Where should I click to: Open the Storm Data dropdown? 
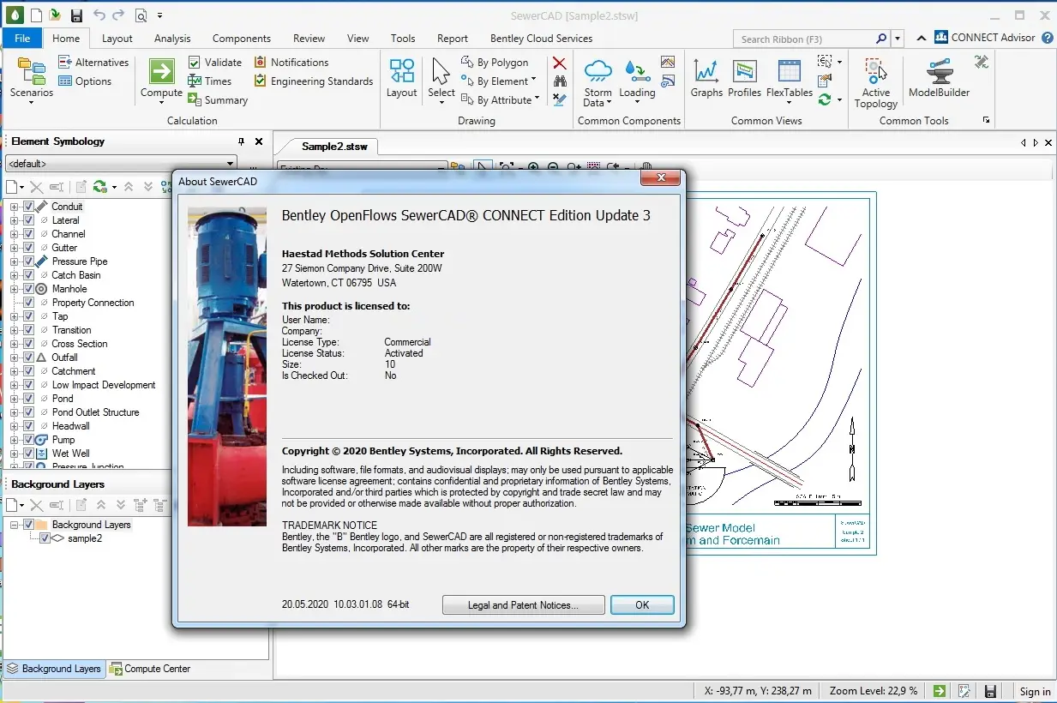click(598, 84)
